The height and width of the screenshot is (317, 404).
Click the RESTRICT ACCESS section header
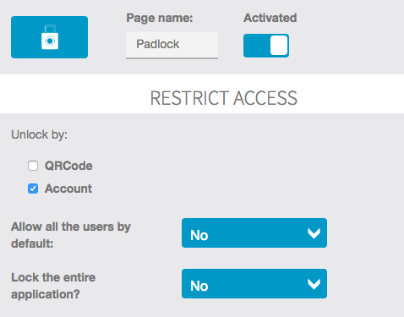[x=224, y=98]
